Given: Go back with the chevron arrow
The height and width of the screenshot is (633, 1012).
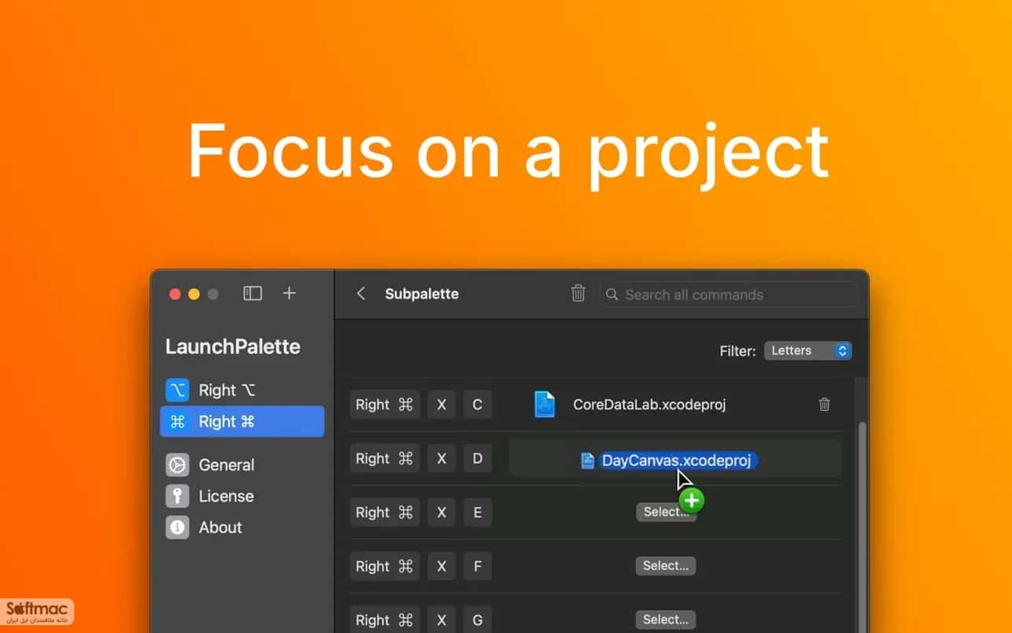Looking at the screenshot, I should pyautogui.click(x=361, y=294).
